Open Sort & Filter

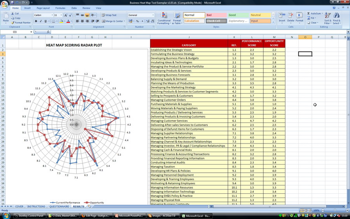[x=328, y=18]
